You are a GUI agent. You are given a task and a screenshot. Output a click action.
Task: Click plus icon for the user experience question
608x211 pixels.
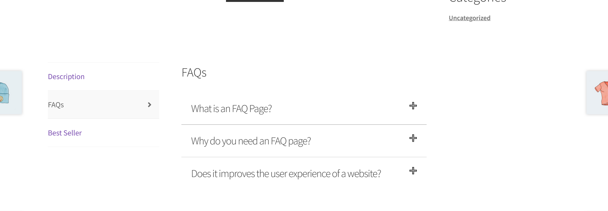point(413,171)
